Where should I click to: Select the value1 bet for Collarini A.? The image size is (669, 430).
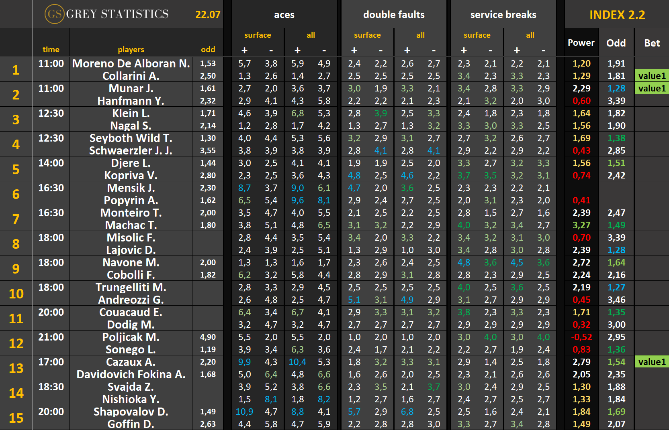[x=652, y=76]
